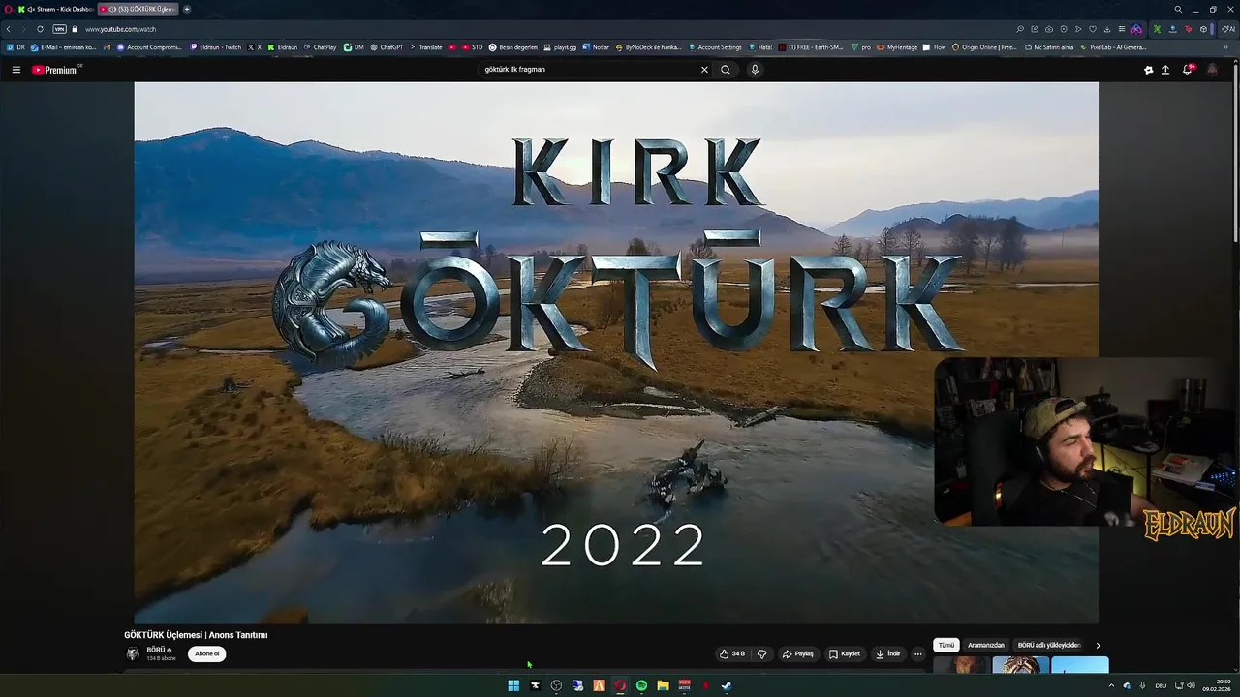Open BÖRÜ channel name link

point(156,650)
